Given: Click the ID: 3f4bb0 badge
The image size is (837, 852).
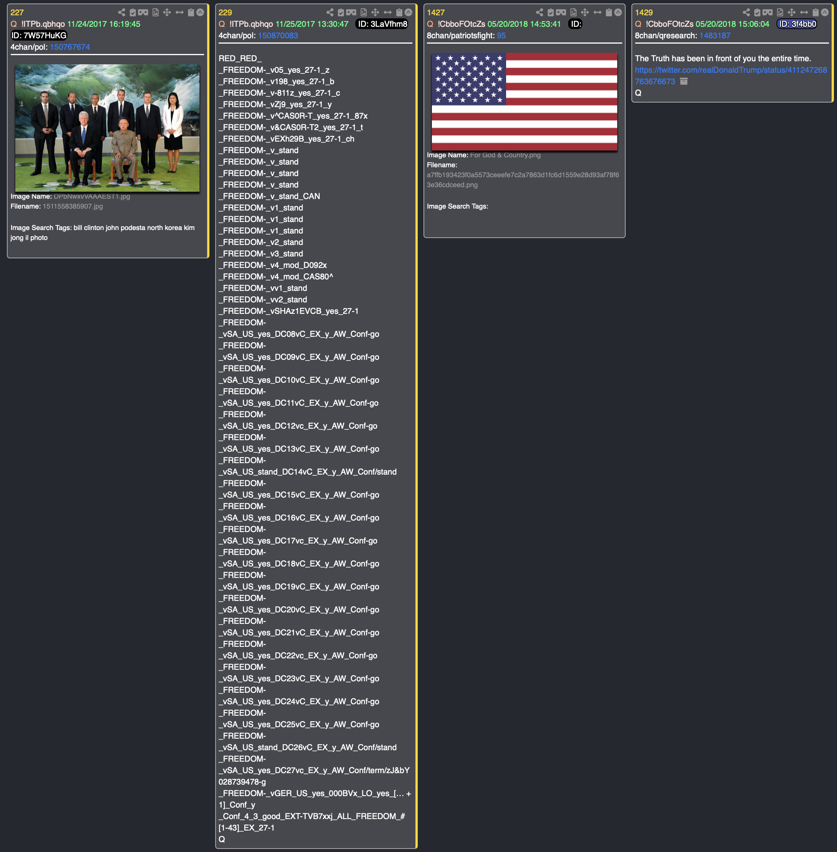Looking at the screenshot, I should click(x=797, y=24).
